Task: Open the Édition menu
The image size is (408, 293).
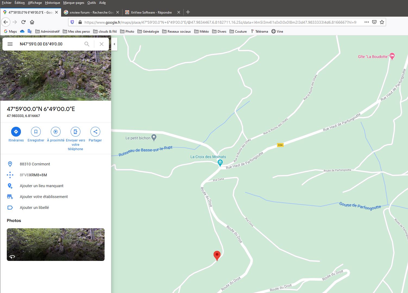Action: click(x=20, y=3)
